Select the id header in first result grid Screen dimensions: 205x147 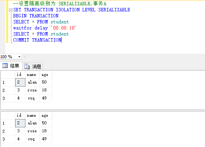[x=20, y=74]
